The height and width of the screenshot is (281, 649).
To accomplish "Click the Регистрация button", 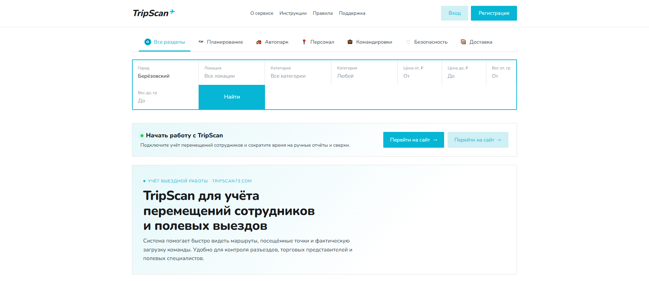I will (x=494, y=13).
